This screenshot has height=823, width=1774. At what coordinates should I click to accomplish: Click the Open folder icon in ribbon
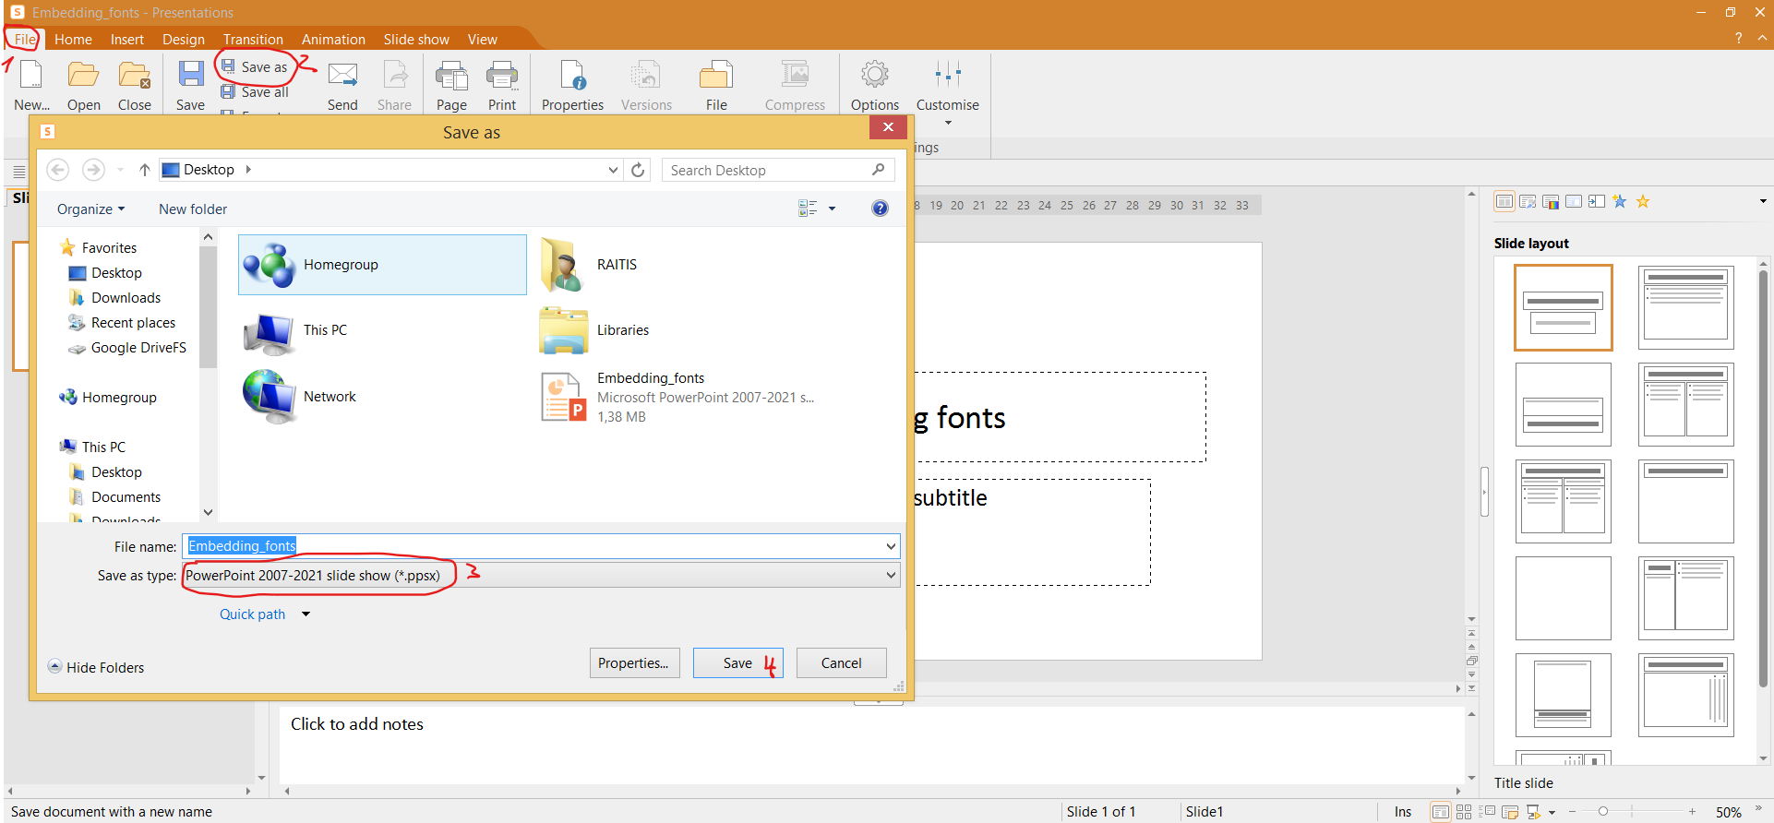pyautogui.click(x=83, y=76)
